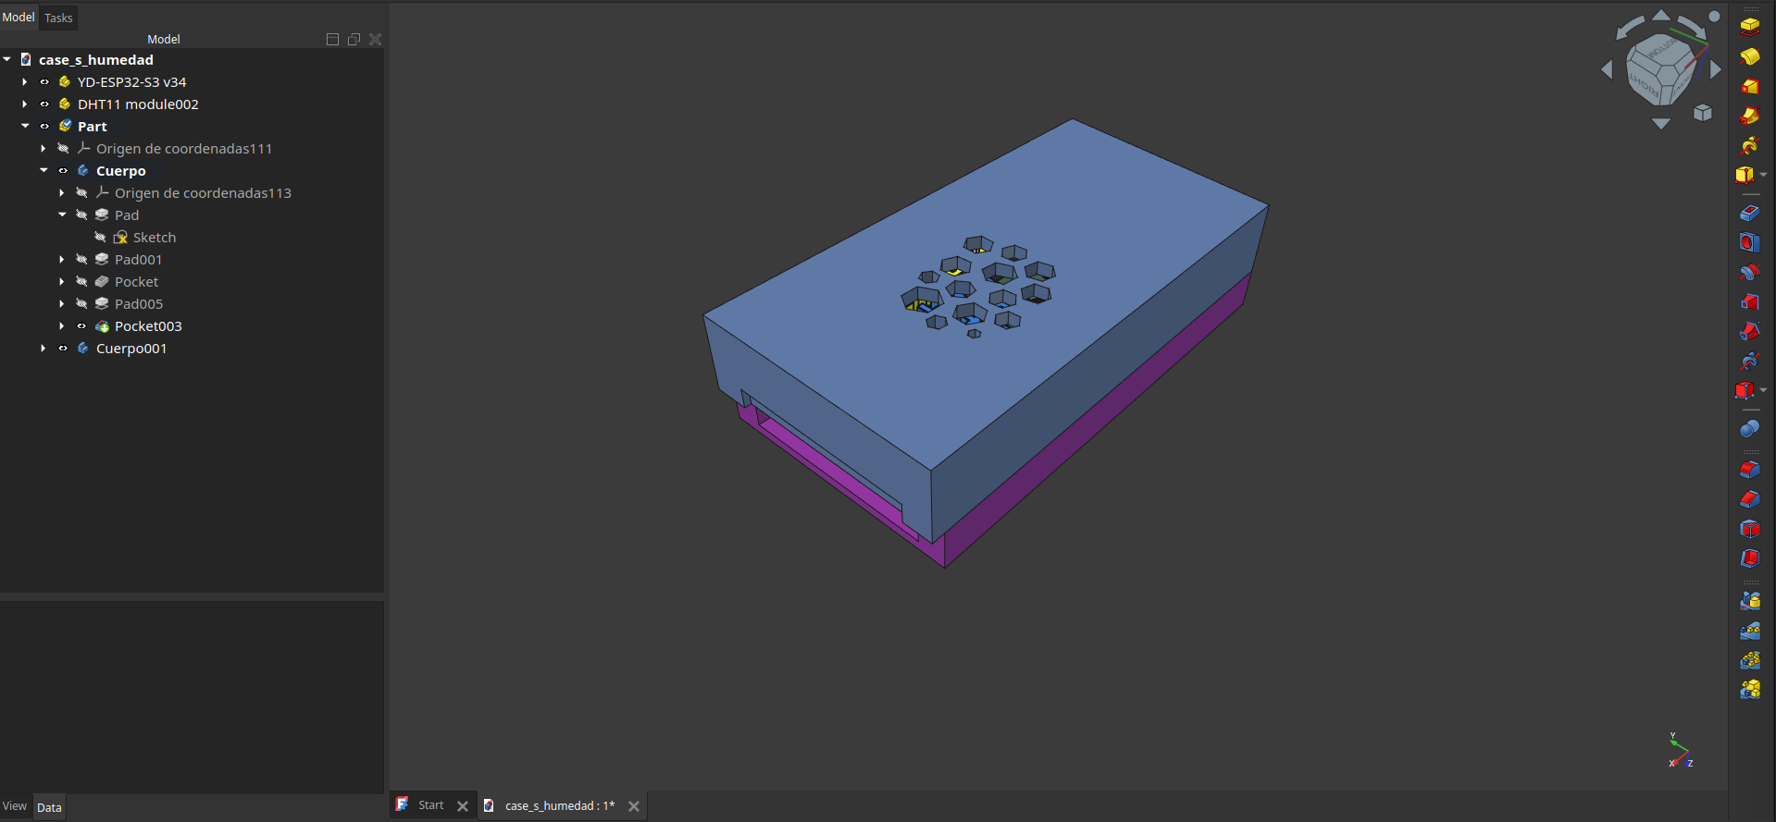Switch to the Data property tab
This screenshot has width=1776, height=822.
[49, 807]
